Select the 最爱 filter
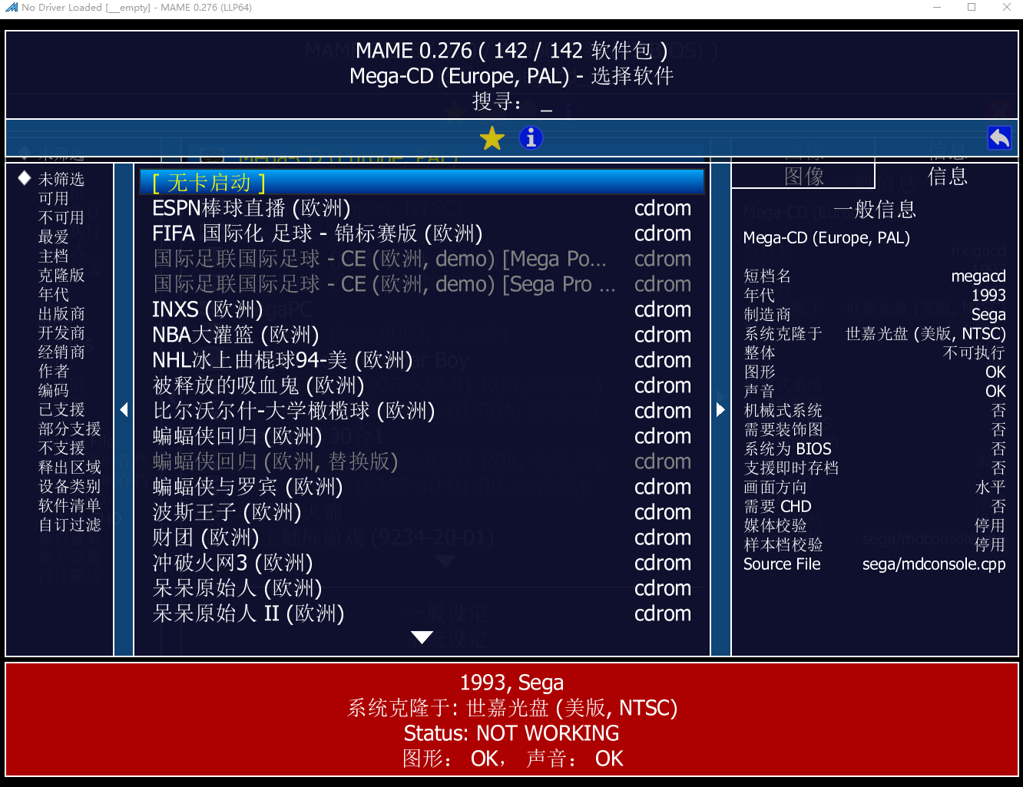 [54, 236]
